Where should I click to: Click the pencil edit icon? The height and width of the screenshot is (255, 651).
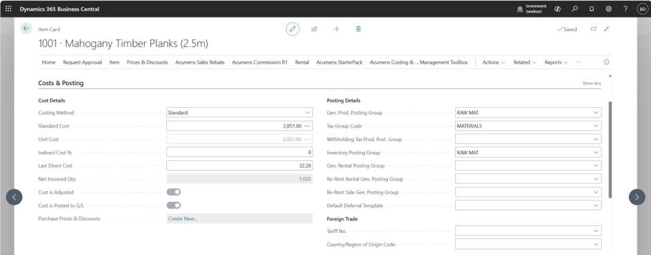[x=293, y=29]
